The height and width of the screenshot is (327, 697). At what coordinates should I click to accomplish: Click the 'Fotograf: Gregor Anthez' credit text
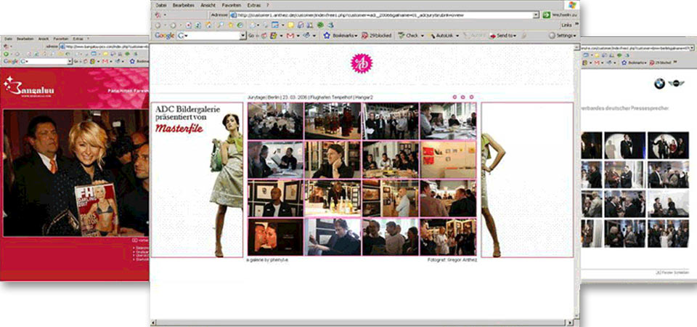click(x=452, y=260)
